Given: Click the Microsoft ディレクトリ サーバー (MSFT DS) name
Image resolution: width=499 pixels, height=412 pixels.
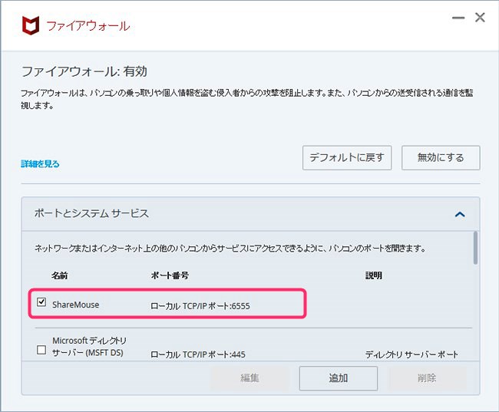Looking at the screenshot, I should point(89,347).
